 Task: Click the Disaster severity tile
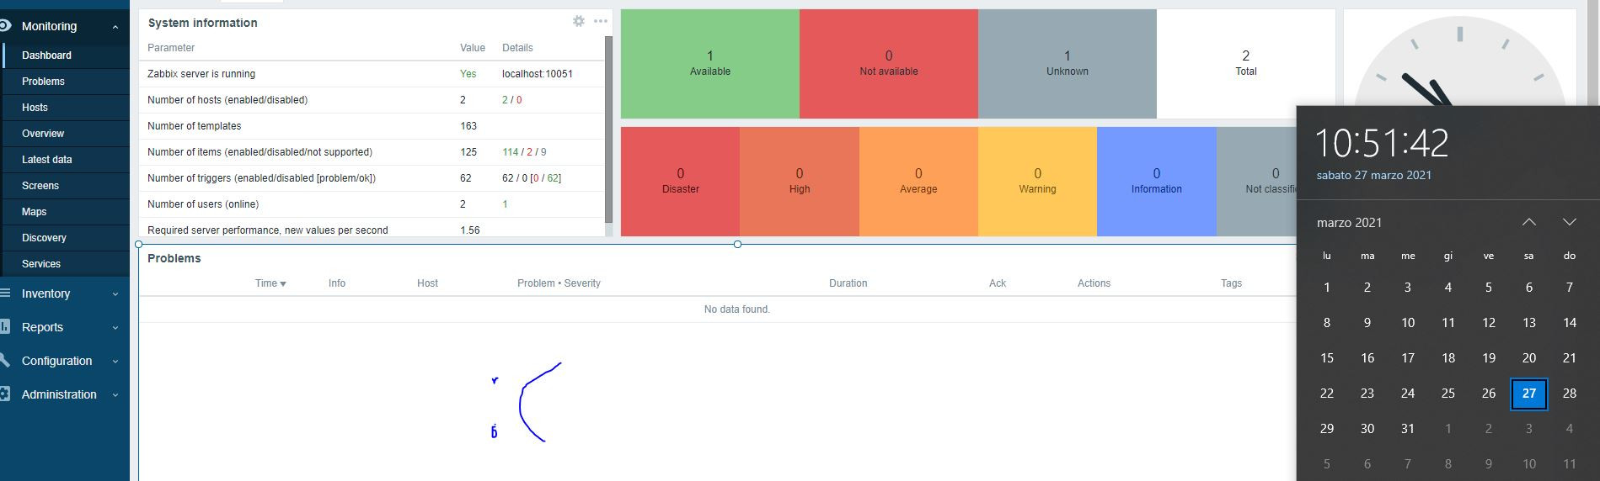click(x=680, y=182)
